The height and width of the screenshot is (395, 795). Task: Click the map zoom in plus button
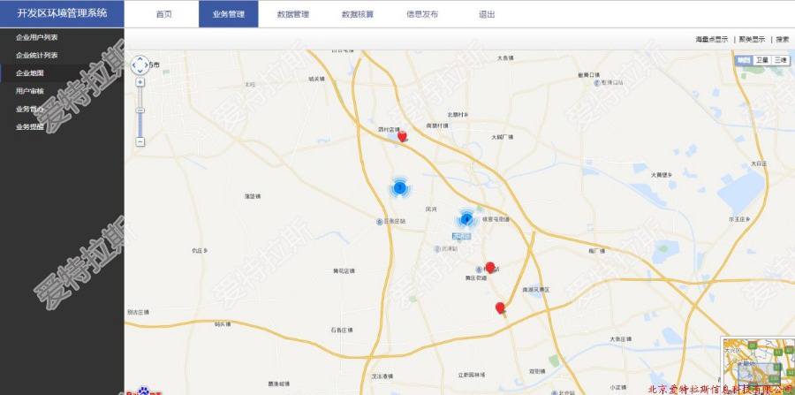(140, 81)
